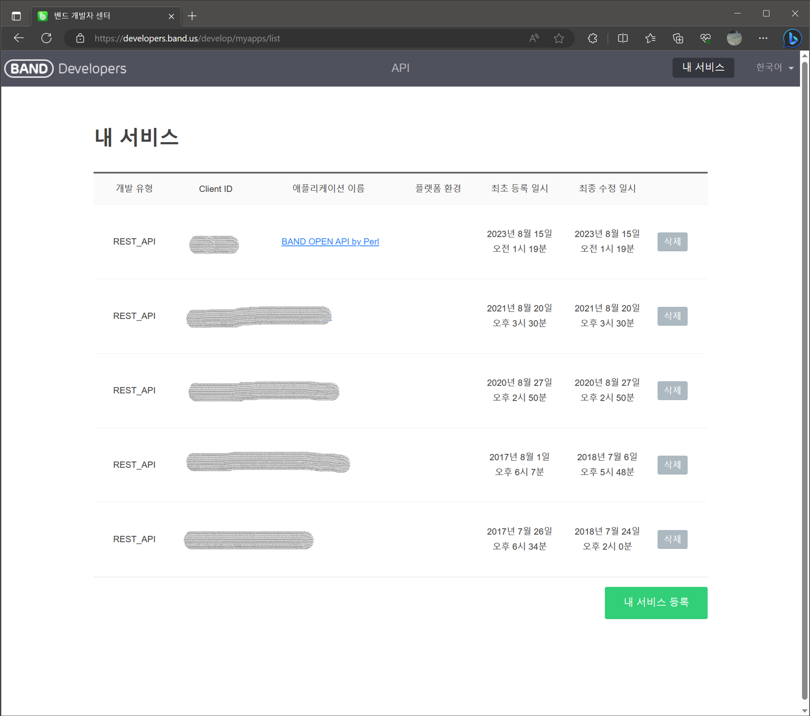Open Bing Copilot sidebar
This screenshot has width=810, height=716.
point(792,38)
